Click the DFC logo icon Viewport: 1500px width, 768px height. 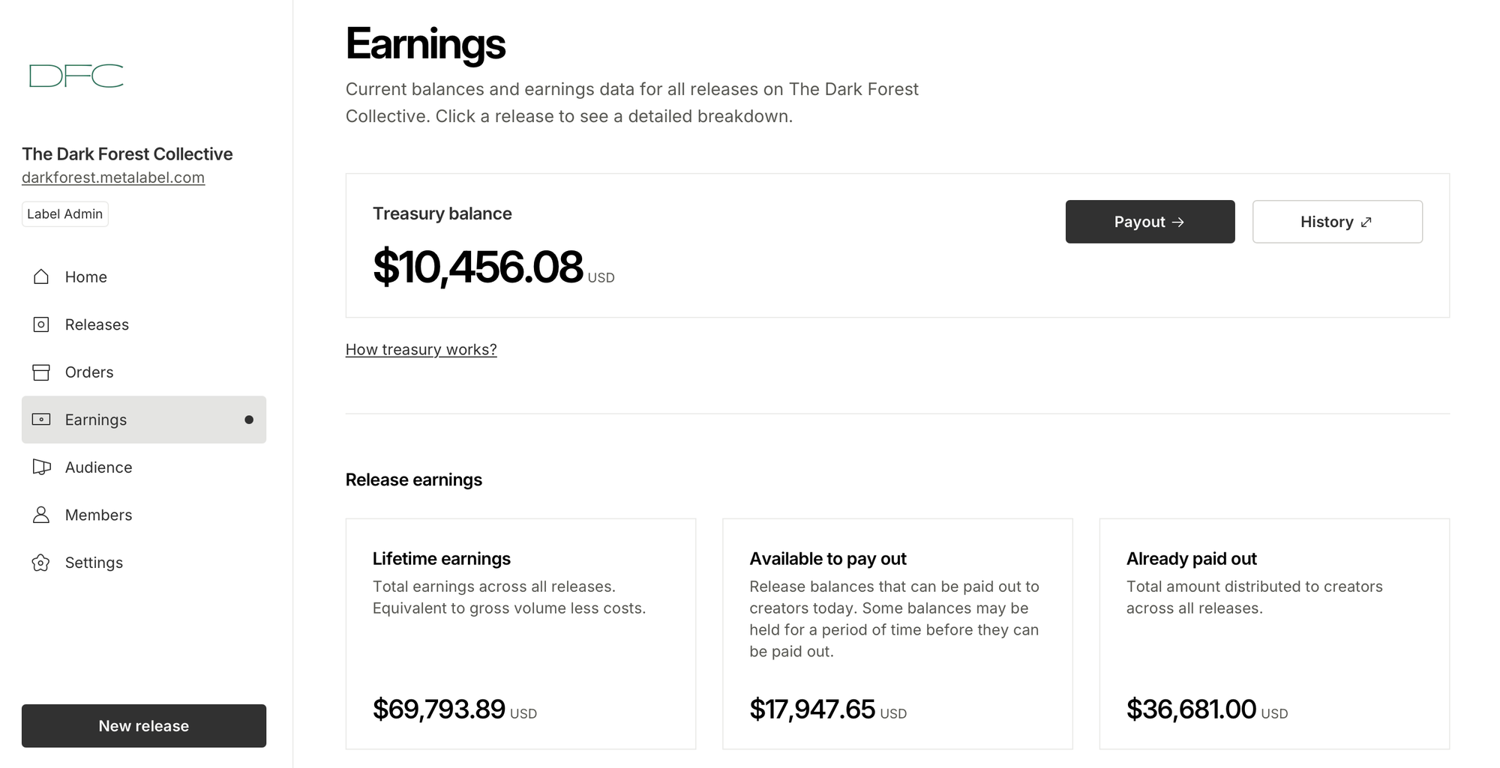pyautogui.click(x=76, y=76)
